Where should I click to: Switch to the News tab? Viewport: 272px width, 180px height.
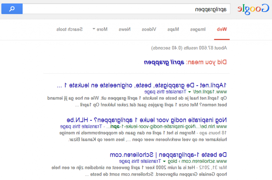(x=124, y=29)
